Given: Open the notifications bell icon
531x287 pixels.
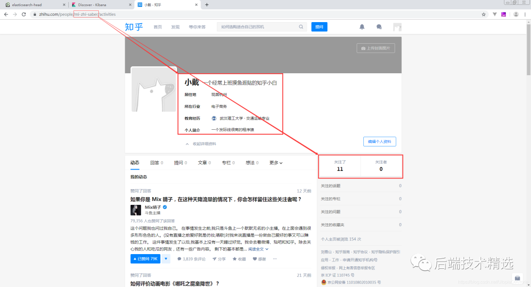Looking at the screenshot, I should click(x=362, y=27).
